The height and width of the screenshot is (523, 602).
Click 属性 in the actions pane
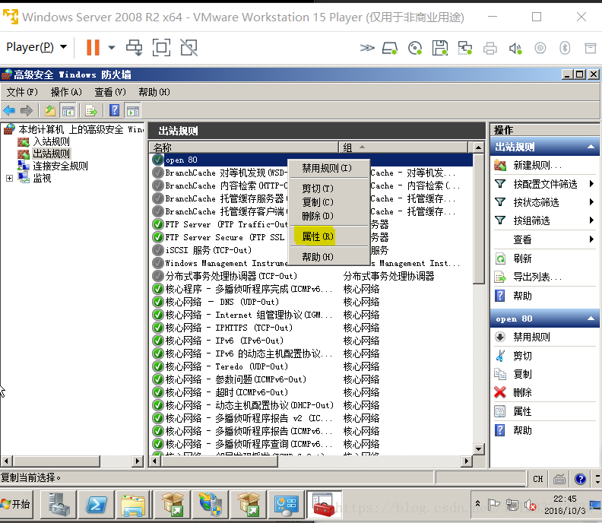tap(522, 412)
